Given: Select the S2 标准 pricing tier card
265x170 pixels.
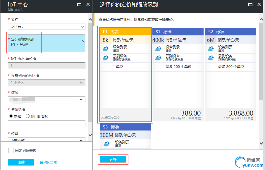Looking at the screenshot, I should point(230,75).
